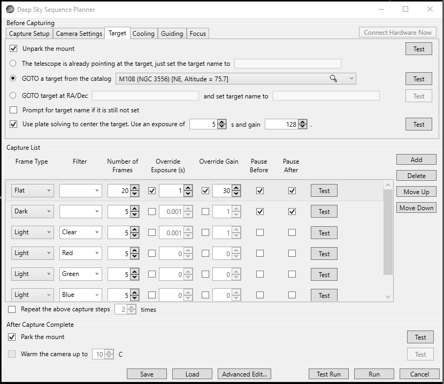
Task: Open the Blue filter dropdown
Action: pos(81,295)
